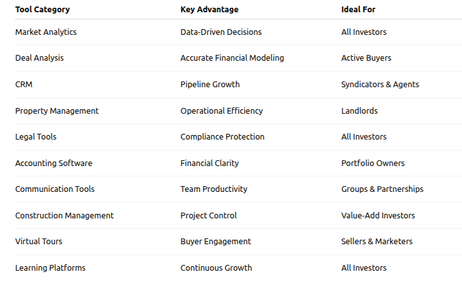Click the Syndicators & Agents cell
The height and width of the screenshot is (283, 462).
(x=380, y=84)
